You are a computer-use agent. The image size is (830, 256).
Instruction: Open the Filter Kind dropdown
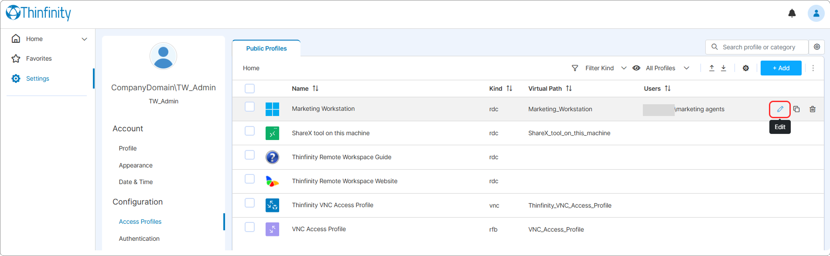(x=606, y=68)
